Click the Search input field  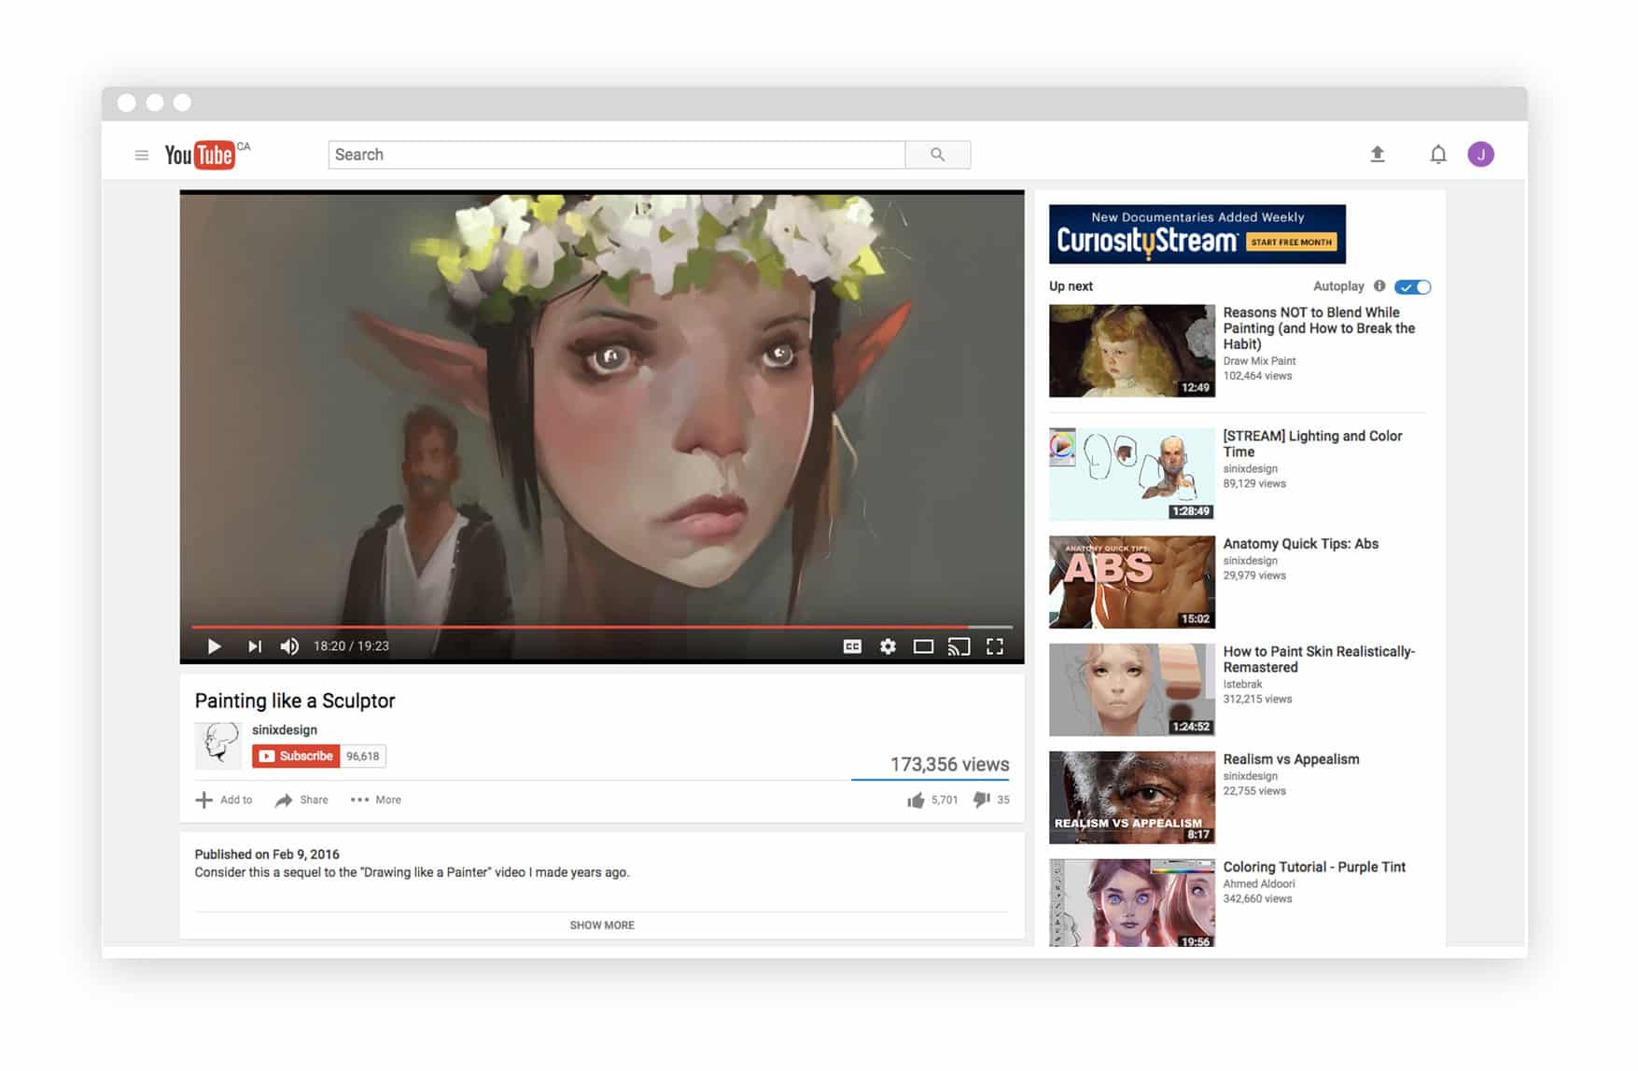coord(617,155)
